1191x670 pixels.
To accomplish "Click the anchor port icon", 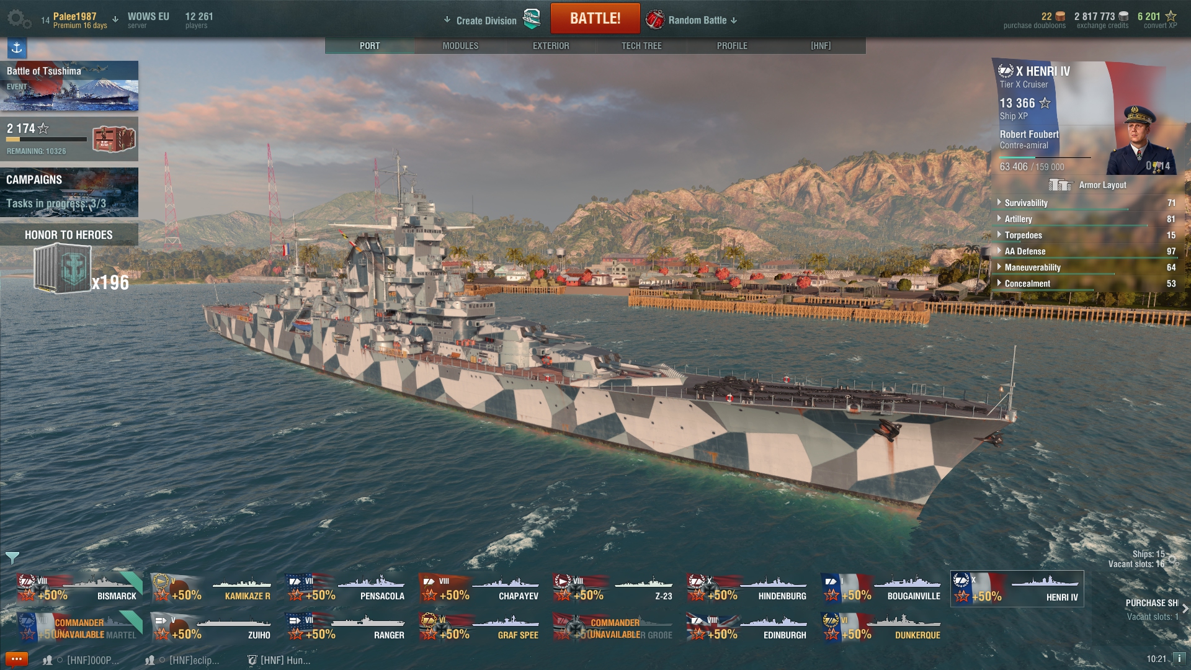I will click(x=17, y=48).
